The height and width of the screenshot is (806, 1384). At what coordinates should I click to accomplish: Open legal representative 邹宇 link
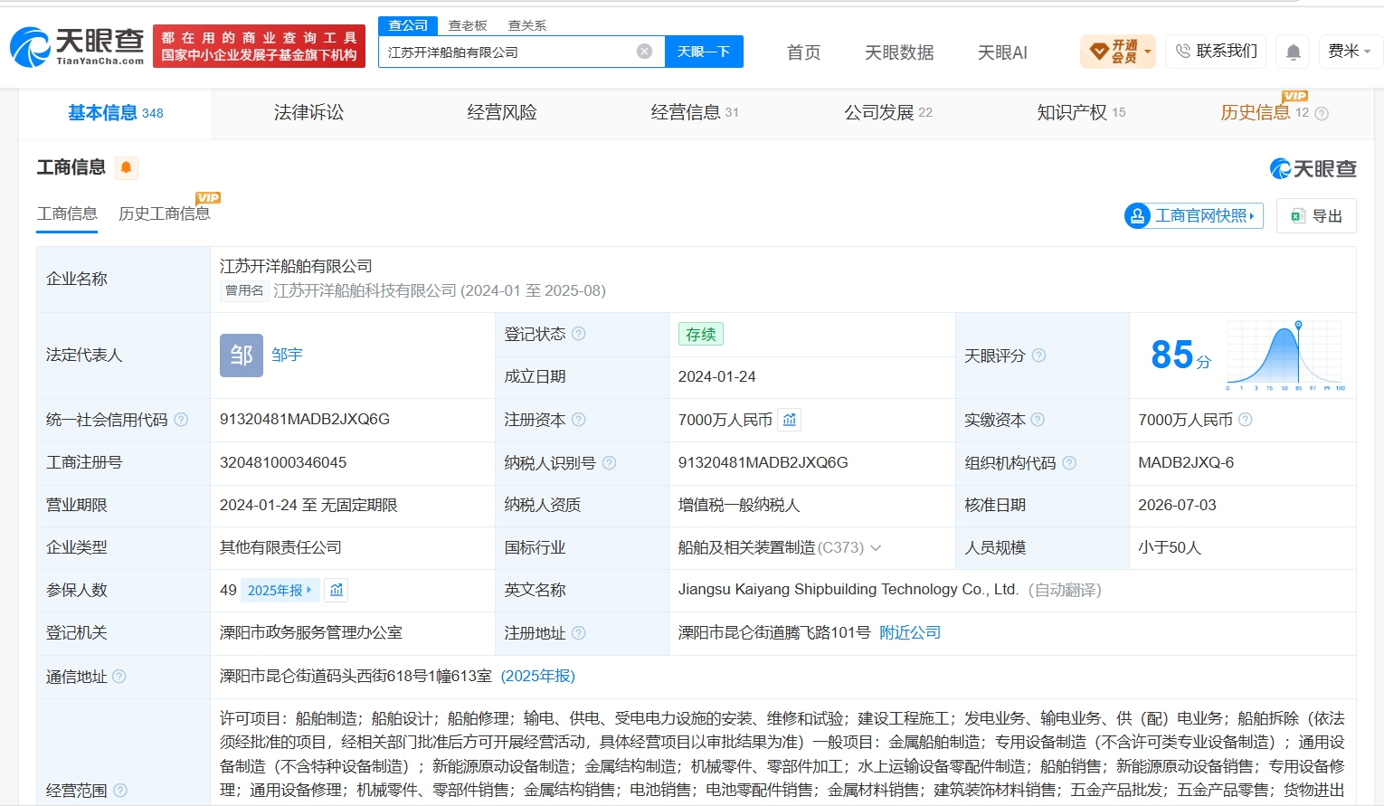pyautogui.click(x=287, y=355)
